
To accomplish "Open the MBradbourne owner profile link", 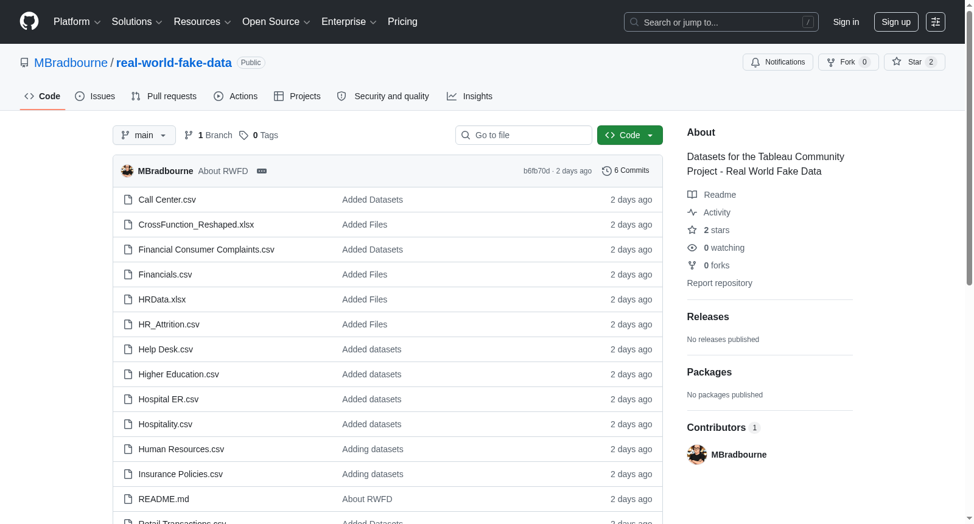I will pyautogui.click(x=71, y=63).
